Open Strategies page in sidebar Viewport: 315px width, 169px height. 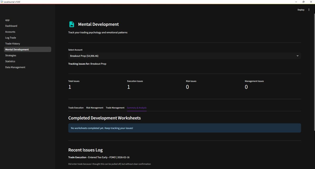pyautogui.click(x=11, y=55)
